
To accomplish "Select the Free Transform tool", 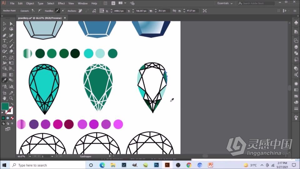I will 11,63.
